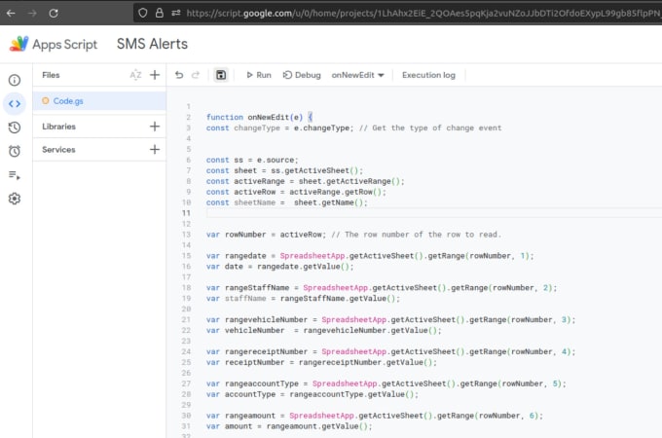The width and height of the screenshot is (662, 438).
Task: Click the shield tracking-protection icon
Action: tap(143, 13)
